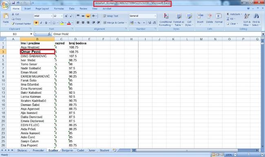
Task: Open the Benjamin sheet tab
Action: tap(67, 150)
